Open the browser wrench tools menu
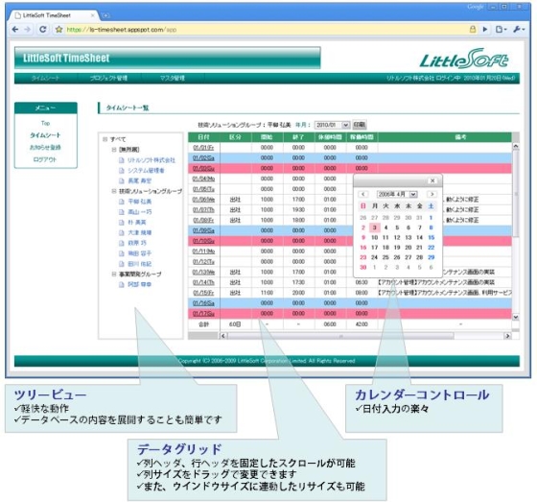 coord(519,30)
